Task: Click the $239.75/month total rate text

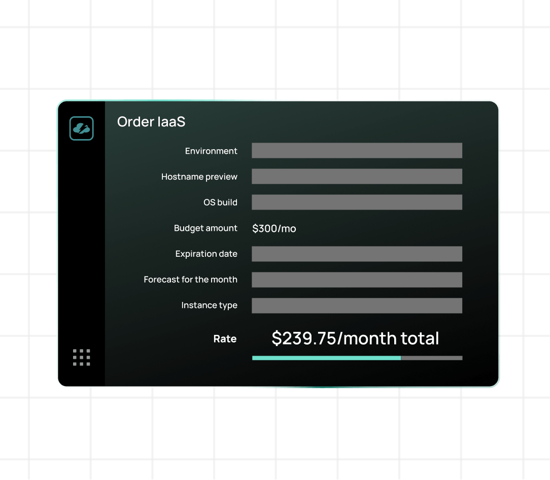Action: pyautogui.click(x=355, y=338)
